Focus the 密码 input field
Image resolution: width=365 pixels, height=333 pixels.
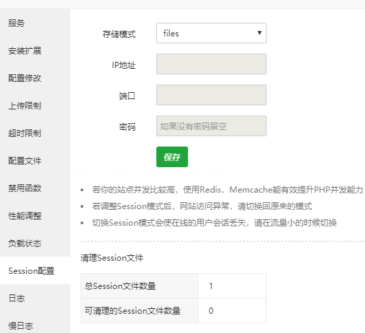(211, 126)
